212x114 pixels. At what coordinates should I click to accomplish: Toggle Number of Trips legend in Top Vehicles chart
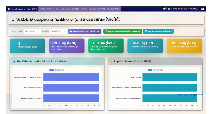(x=57, y=70)
